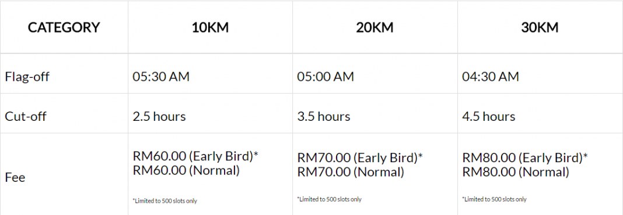This screenshot has height=215, width=623.
Task: Select the 20KM column header
Action: tap(374, 28)
